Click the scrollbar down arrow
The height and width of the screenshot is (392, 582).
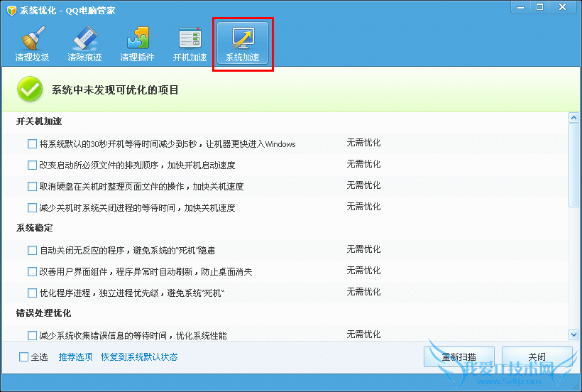(x=573, y=334)
